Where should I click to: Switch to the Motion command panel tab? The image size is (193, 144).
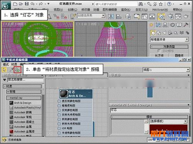[x=172, y=25]
